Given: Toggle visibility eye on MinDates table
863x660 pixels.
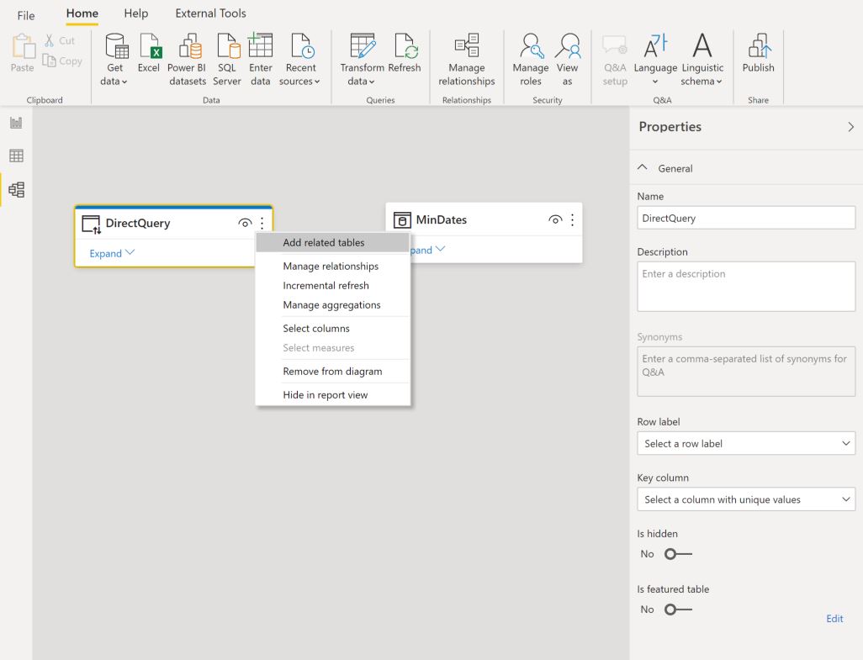Looking at the screenshot, I should pos(555,220).
